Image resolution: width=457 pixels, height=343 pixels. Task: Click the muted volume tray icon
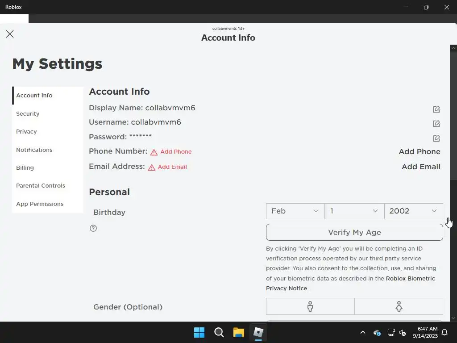point(403,332)
